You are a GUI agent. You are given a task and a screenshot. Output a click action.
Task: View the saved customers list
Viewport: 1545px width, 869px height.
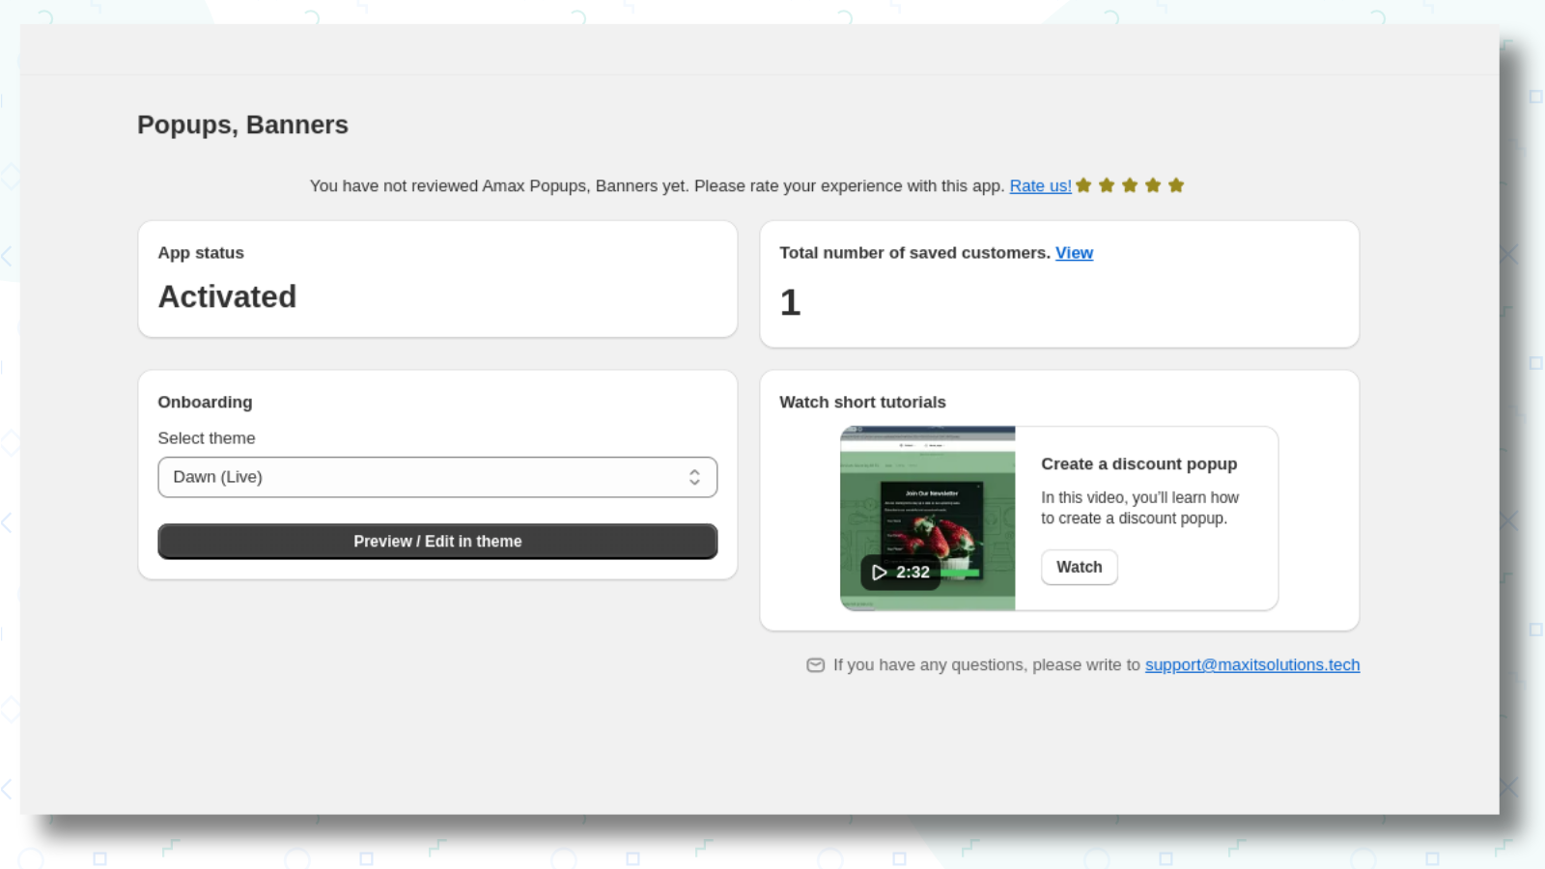click(1074, 253)
